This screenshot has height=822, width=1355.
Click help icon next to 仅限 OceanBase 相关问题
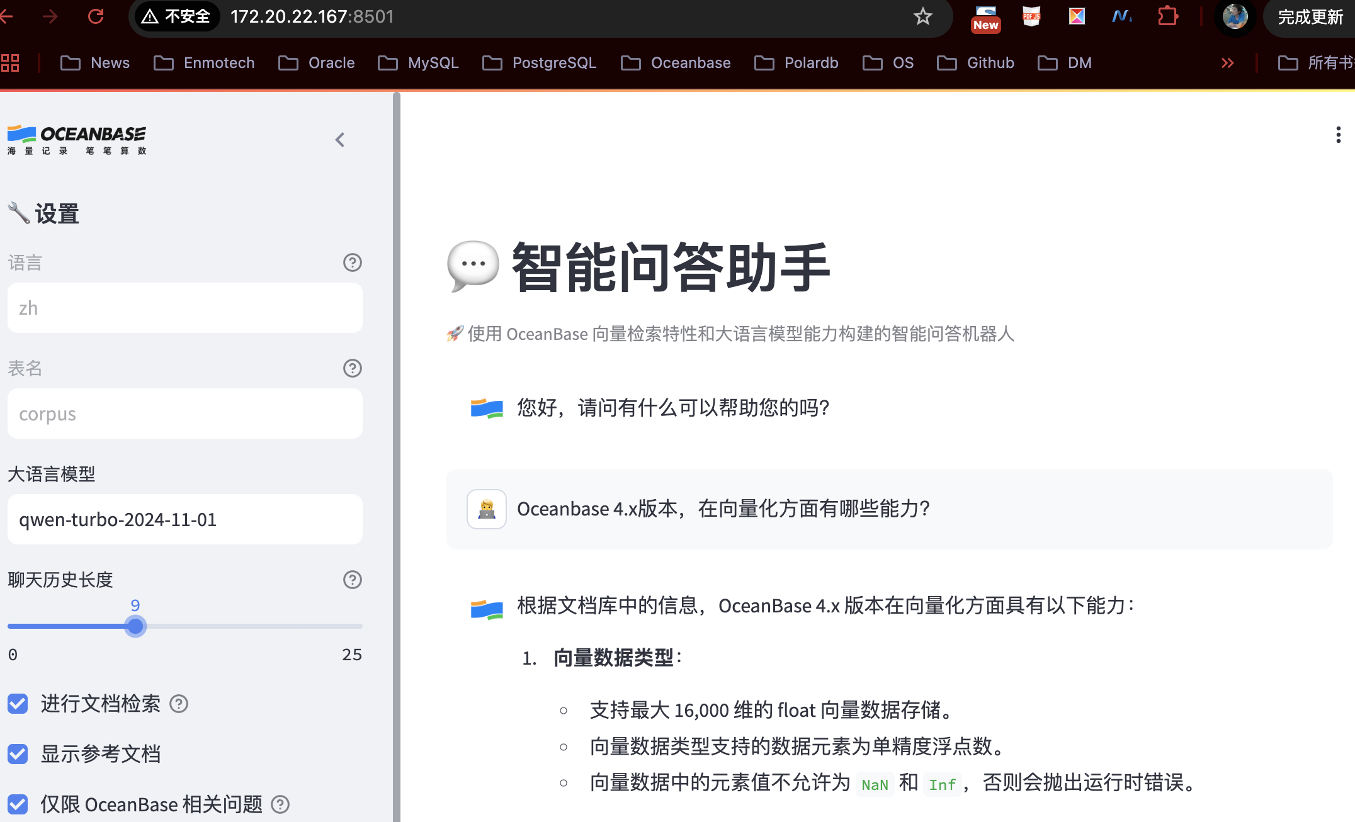tap(280, 804)
